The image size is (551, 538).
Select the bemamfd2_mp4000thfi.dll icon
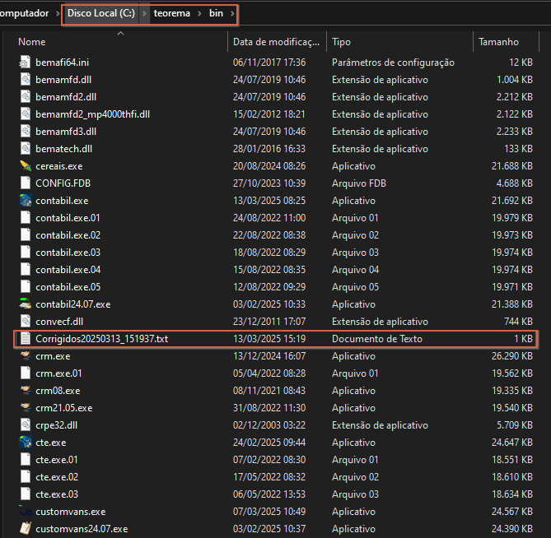[x=25, y=114]
